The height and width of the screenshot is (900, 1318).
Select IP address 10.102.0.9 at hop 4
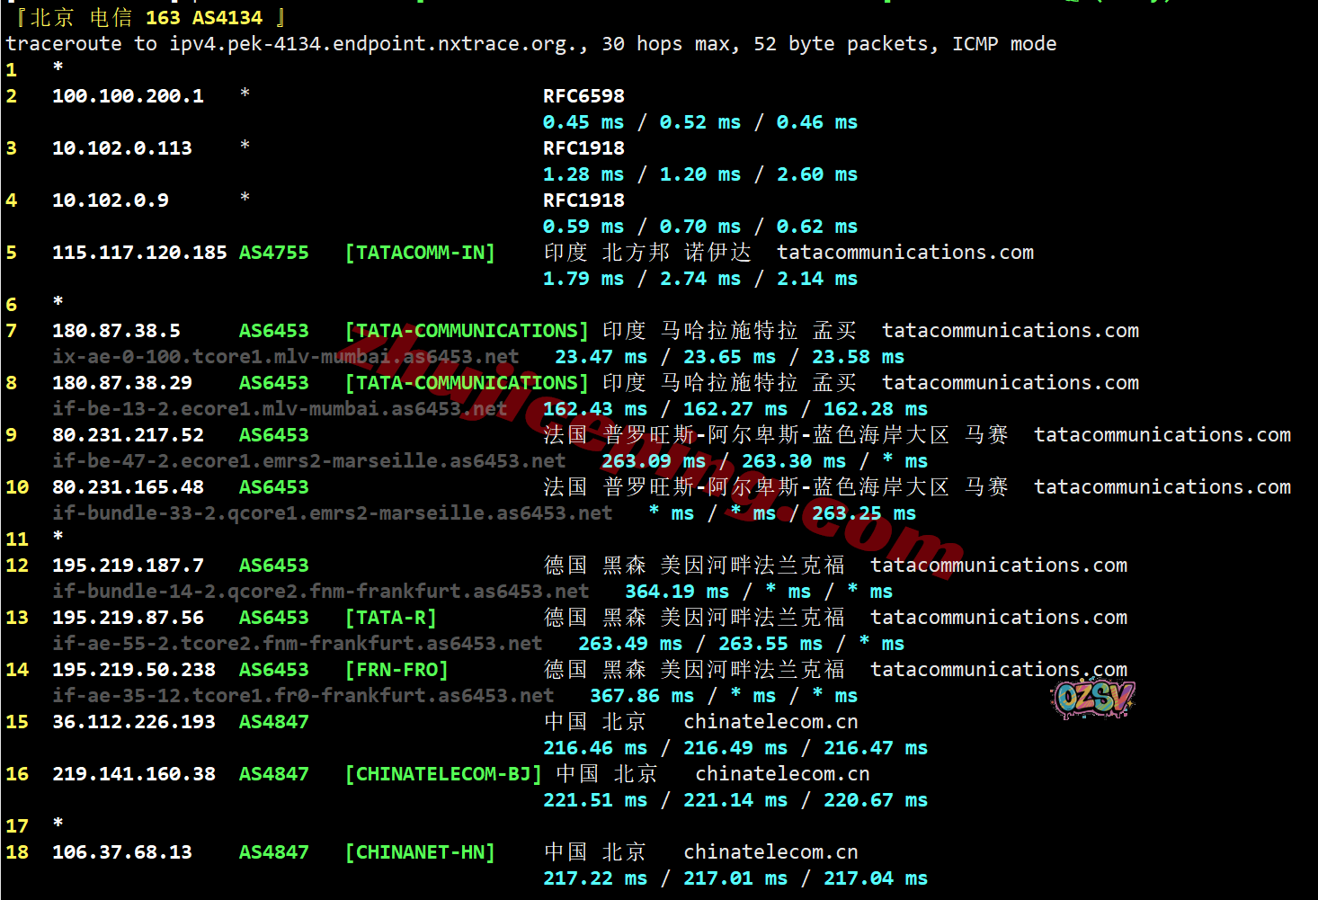[x=111, y=200]
